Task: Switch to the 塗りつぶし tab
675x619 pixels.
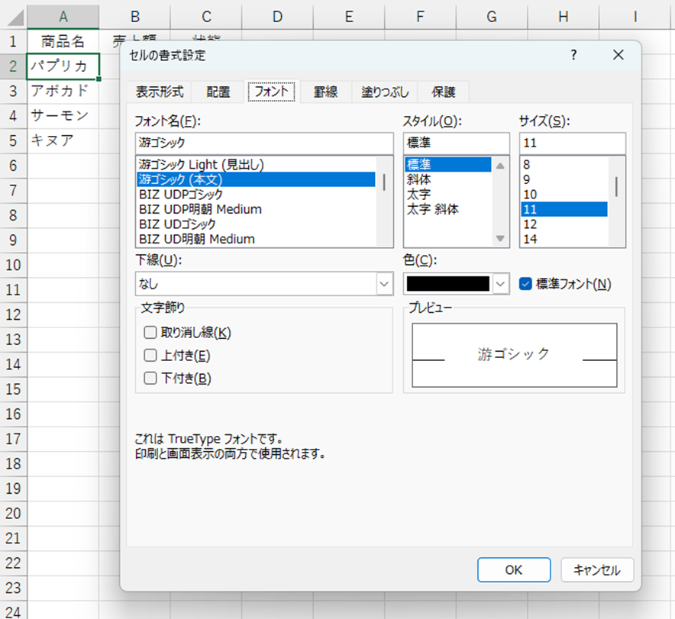Action: pyautogui.click(x=385, y=92)
